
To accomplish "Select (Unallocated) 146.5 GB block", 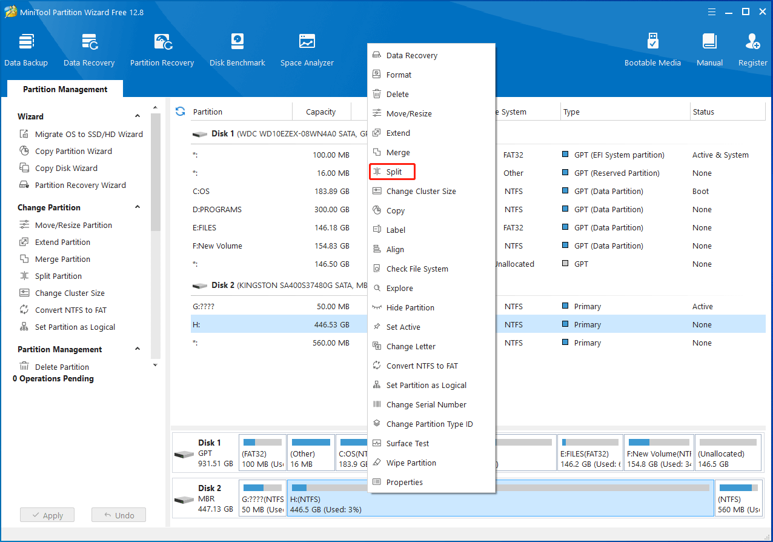I will [728, 452].
